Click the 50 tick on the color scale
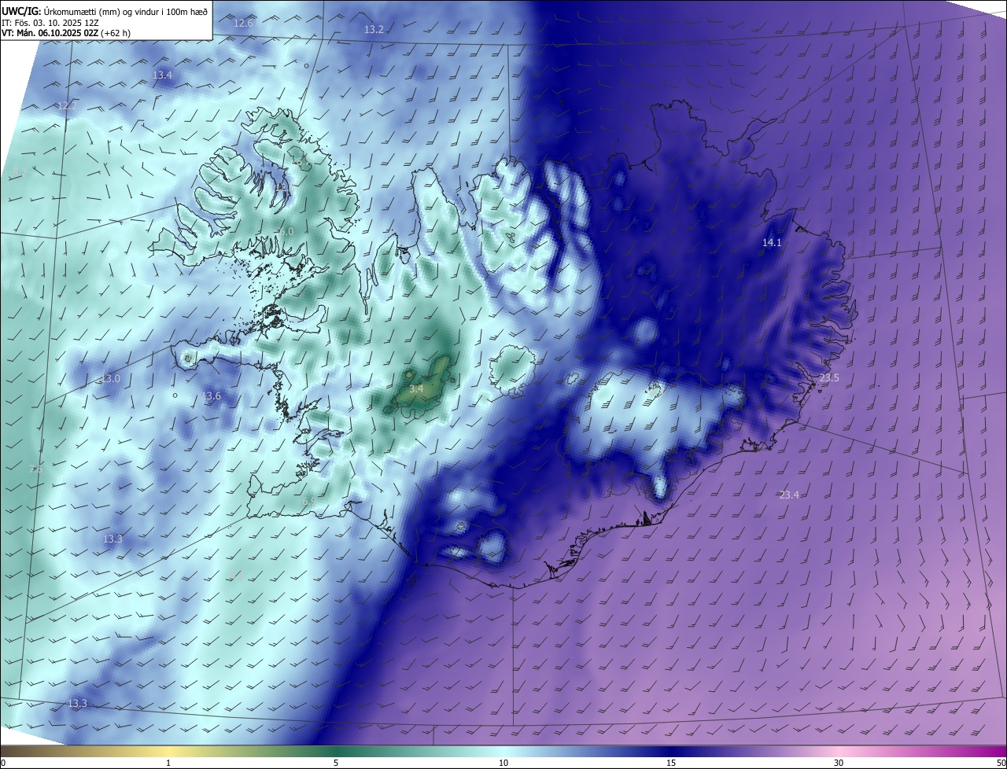The height and width of the screenshot is (769, 1007). (x=1001, y=763)
